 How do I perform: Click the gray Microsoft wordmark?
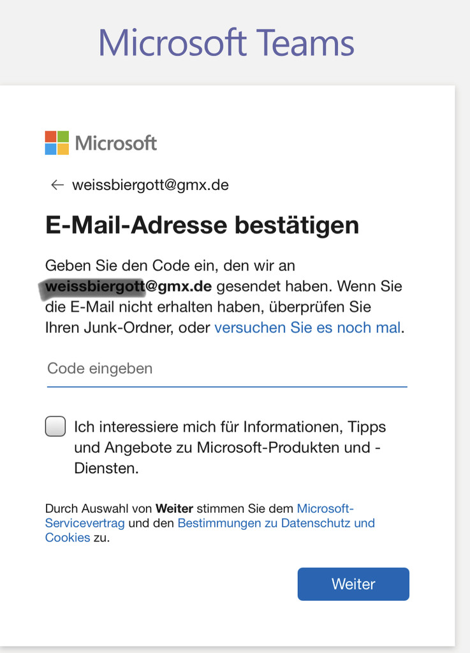click(115, 143)
